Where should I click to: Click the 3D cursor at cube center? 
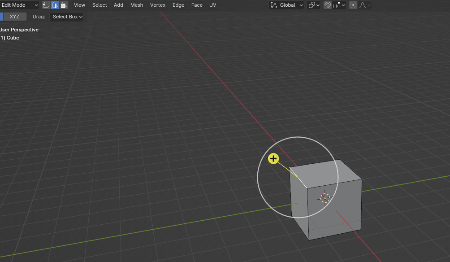[x=325, y=198]
